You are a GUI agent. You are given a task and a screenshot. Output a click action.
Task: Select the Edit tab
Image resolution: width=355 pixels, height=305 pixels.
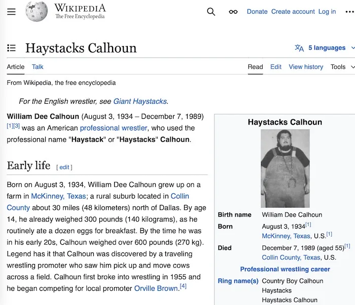(276, 67)
